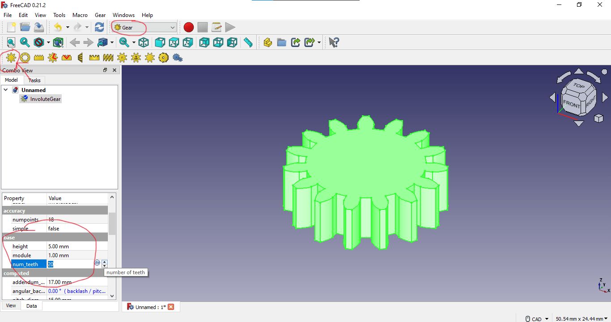Open the link navigation dropdown arrow

pos(112,42)
